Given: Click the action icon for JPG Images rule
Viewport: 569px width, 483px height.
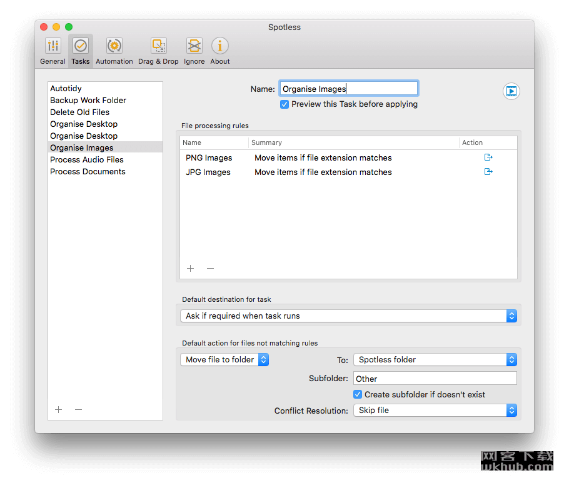Looking at the screenshot, I should [488, 171].
